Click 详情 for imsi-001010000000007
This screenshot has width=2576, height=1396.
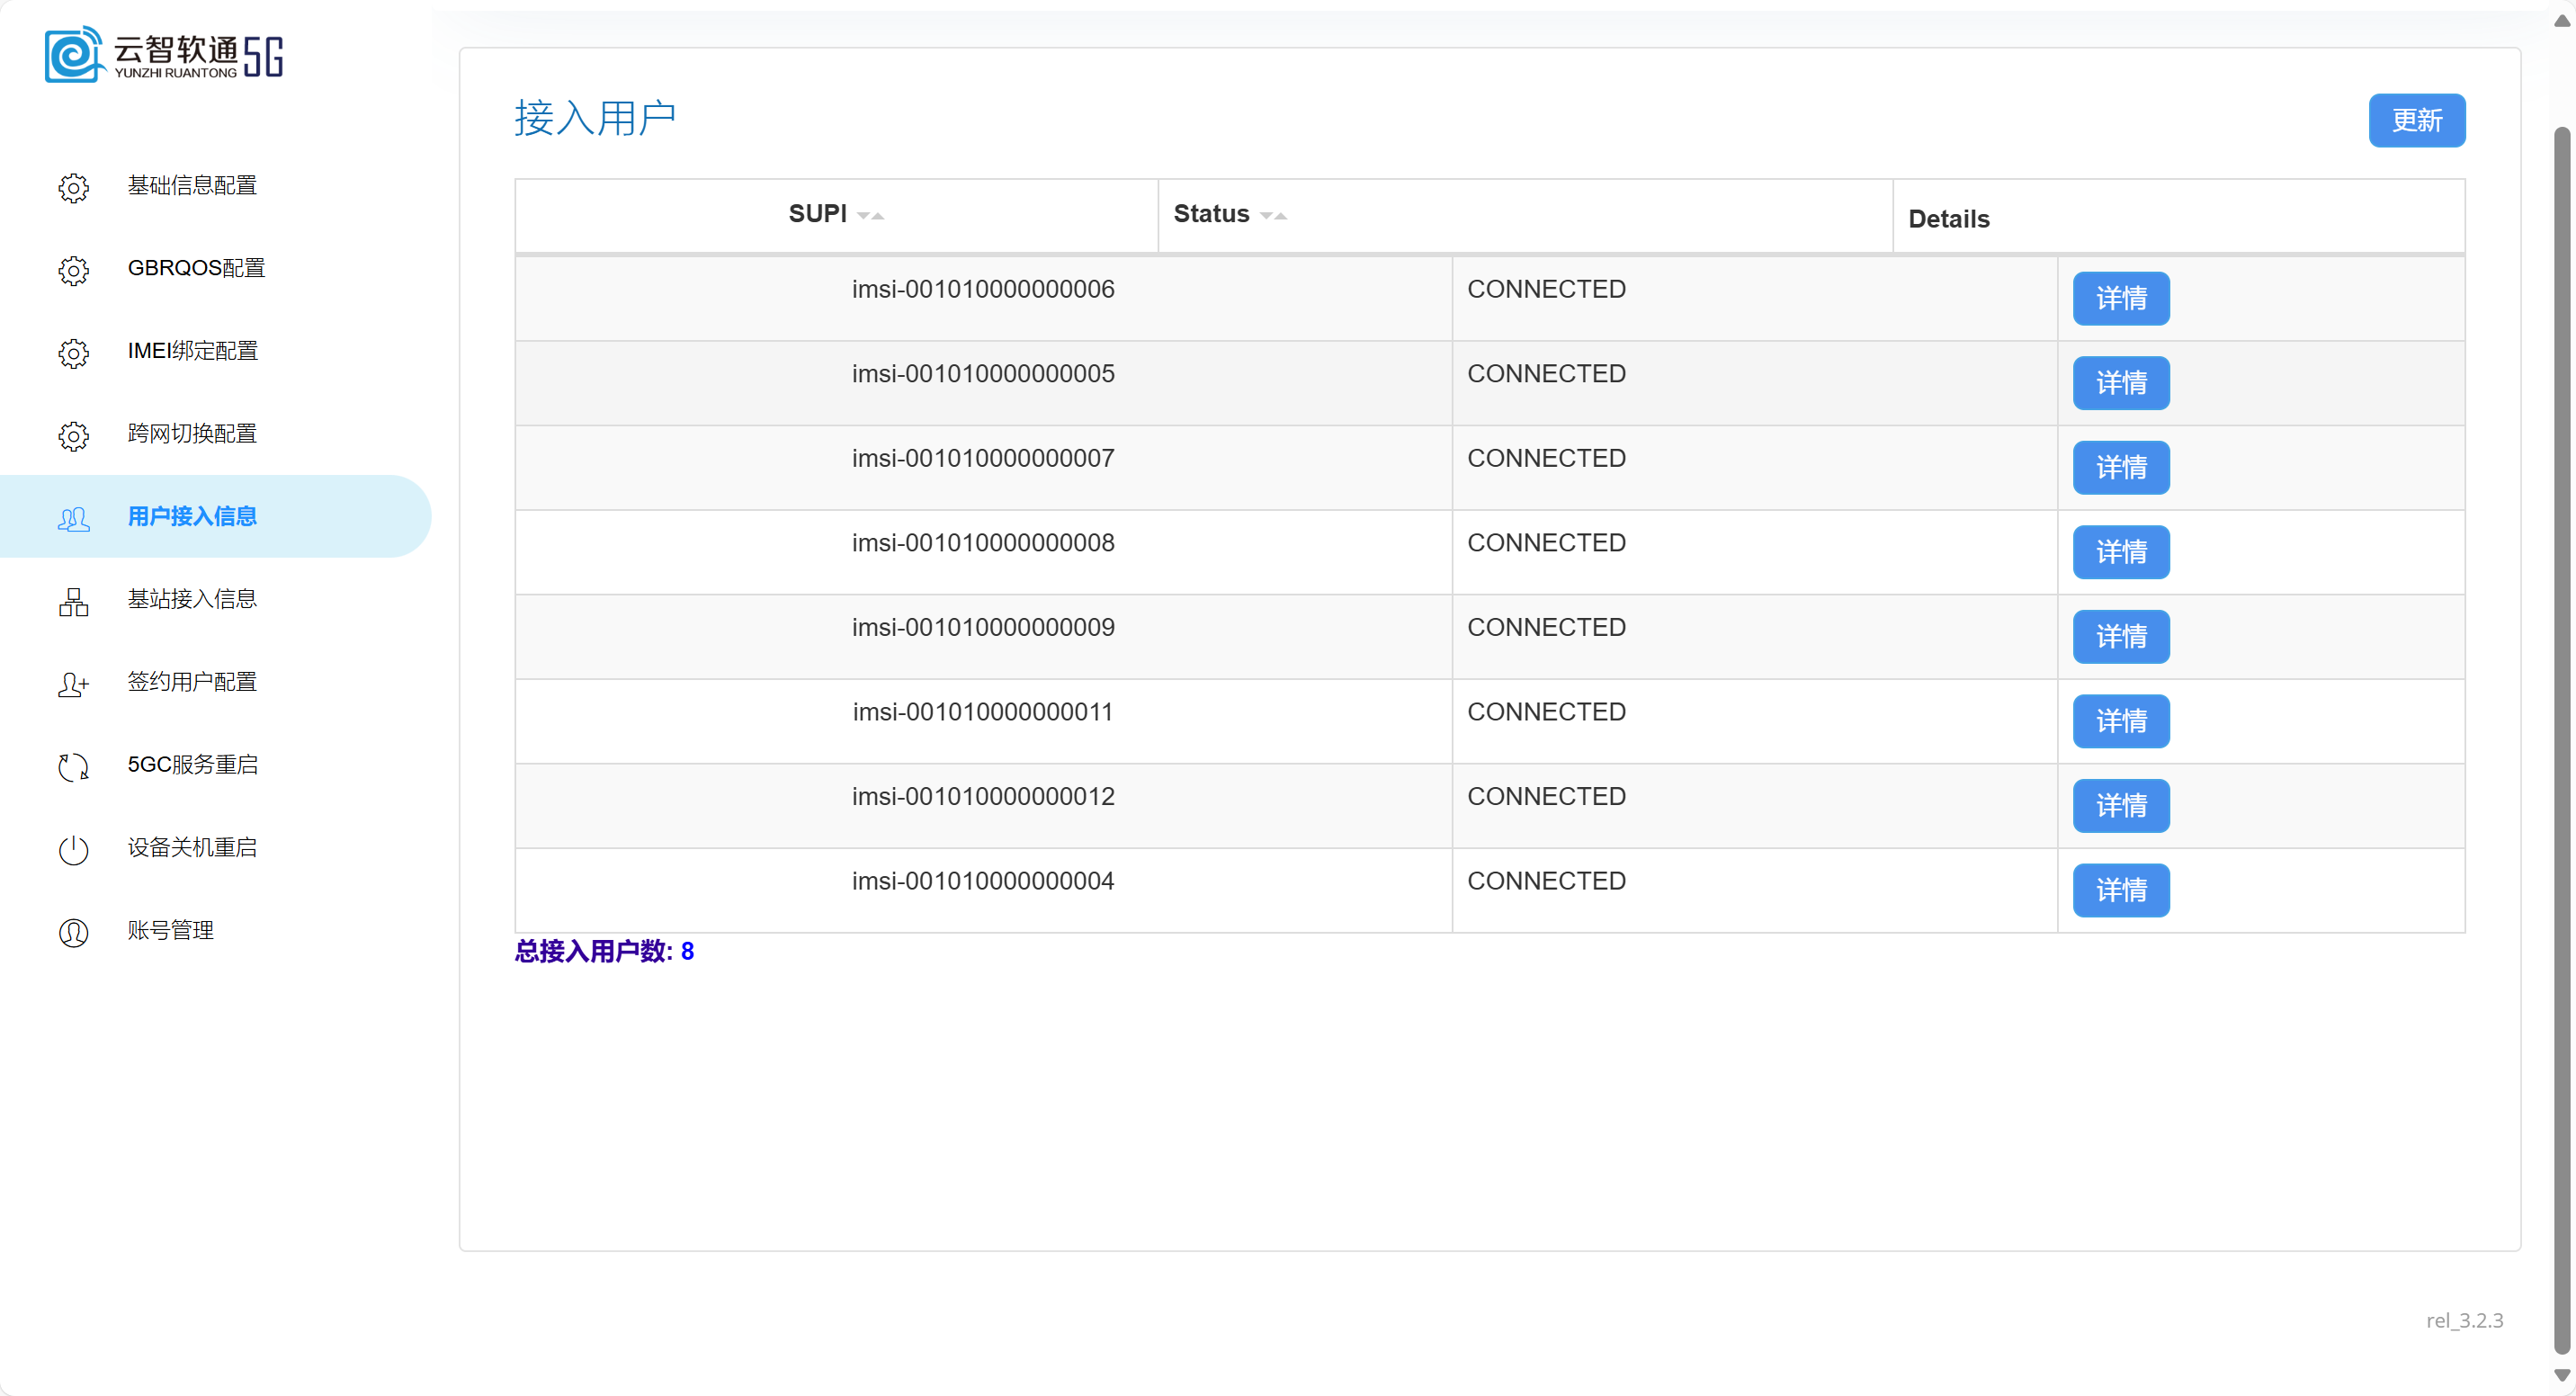tap(2120, 467)
